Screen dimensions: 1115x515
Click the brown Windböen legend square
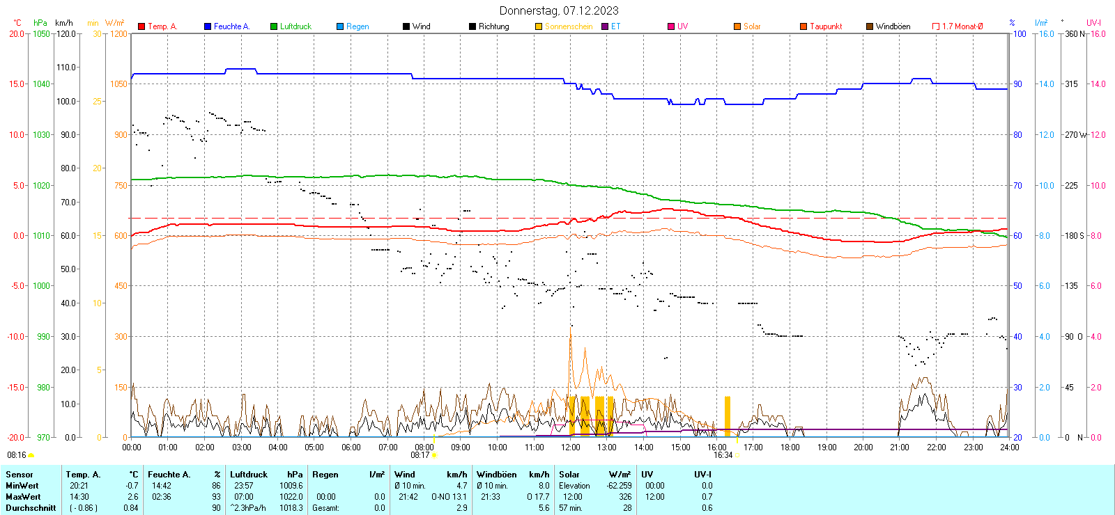[870, 26]
